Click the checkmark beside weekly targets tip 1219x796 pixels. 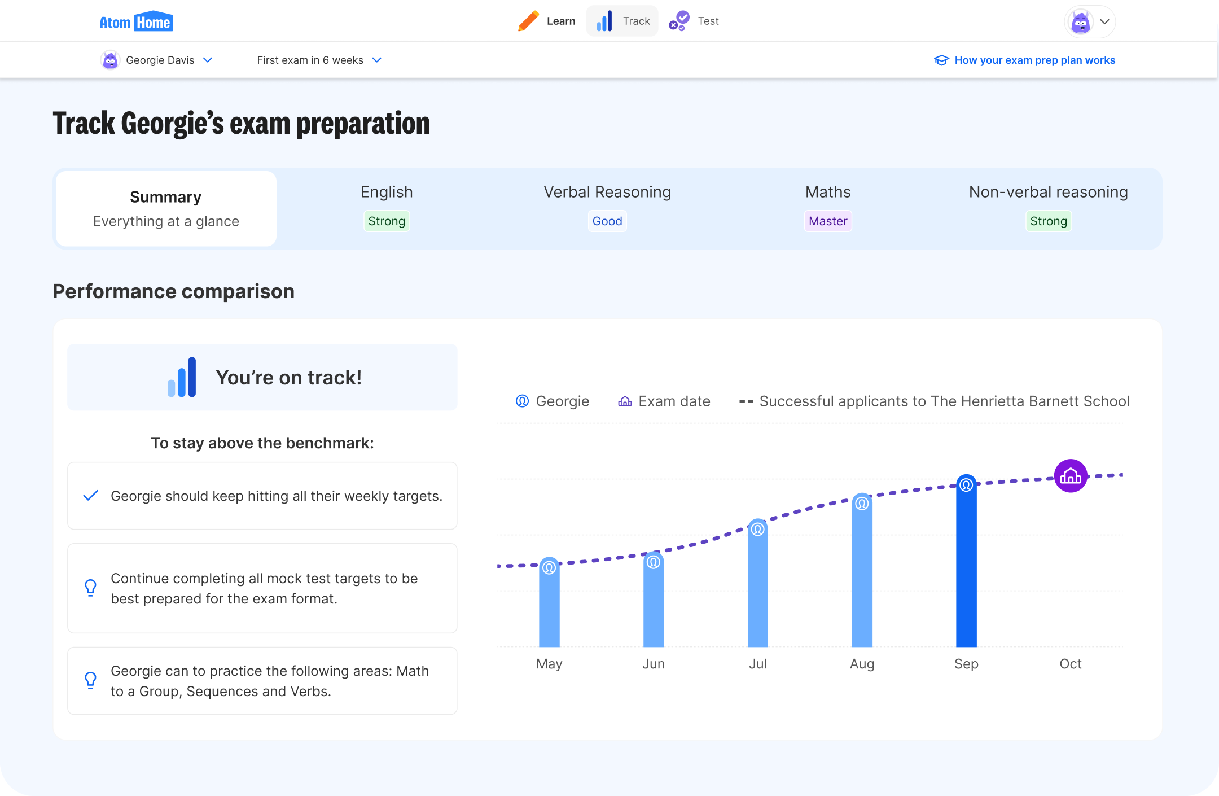[91, 496]
